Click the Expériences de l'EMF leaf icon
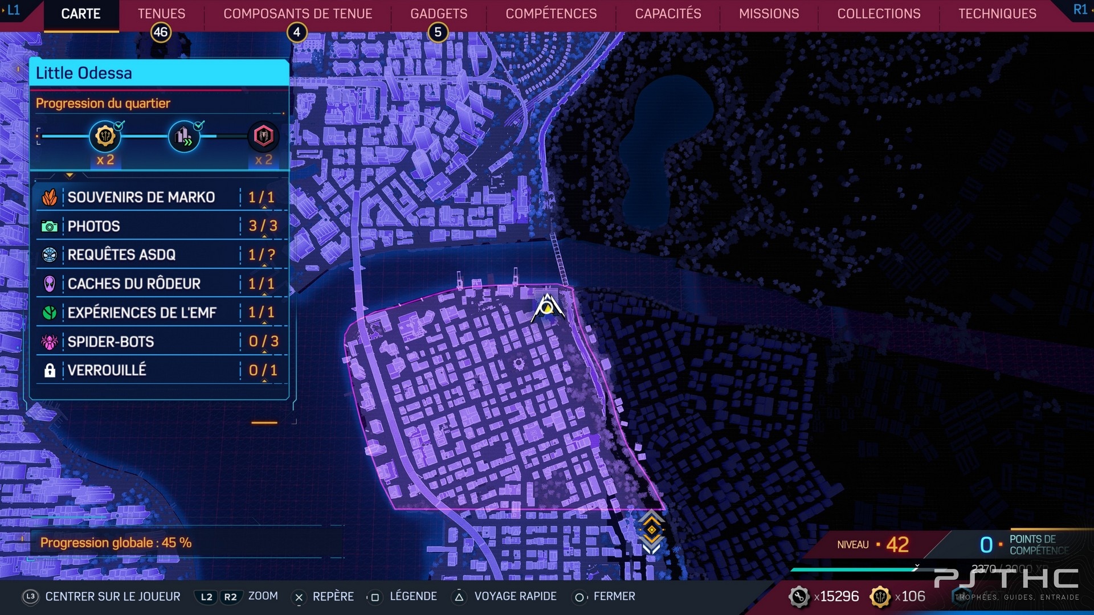 click(50, 313)
